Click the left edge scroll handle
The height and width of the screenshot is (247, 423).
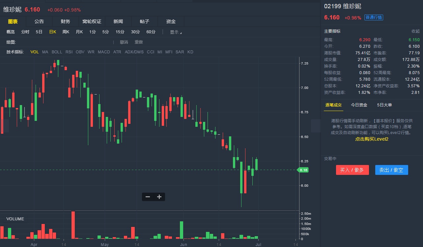(x=4, y=126)
